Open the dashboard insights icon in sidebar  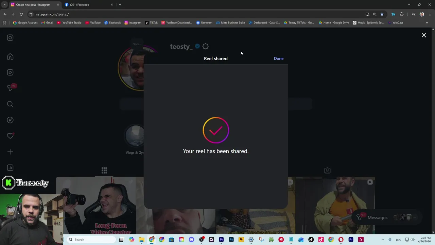tap(10, 167)
